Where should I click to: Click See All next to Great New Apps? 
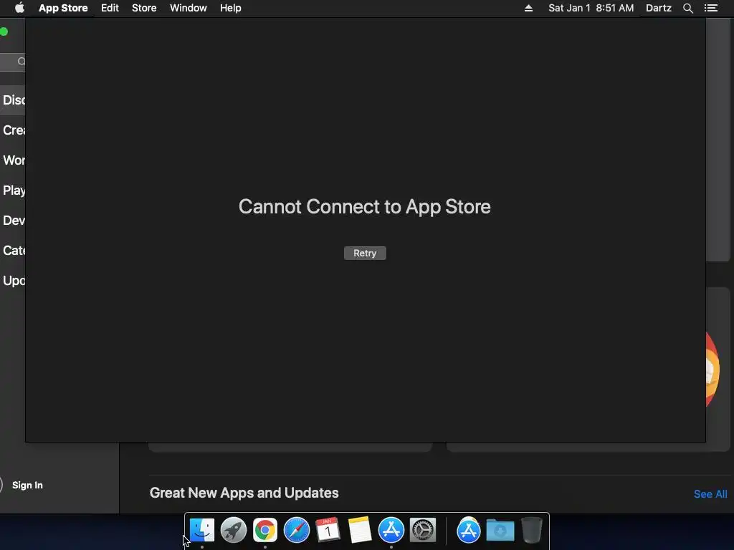pos(710,494)
